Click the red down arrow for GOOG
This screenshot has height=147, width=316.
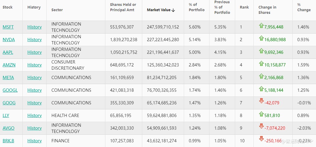tap(261, 101)
